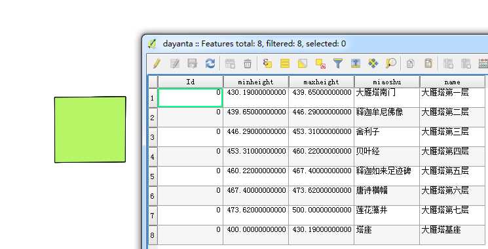
Task: Click the cell reading 大雁塔南门
Action: coord(387,98)
